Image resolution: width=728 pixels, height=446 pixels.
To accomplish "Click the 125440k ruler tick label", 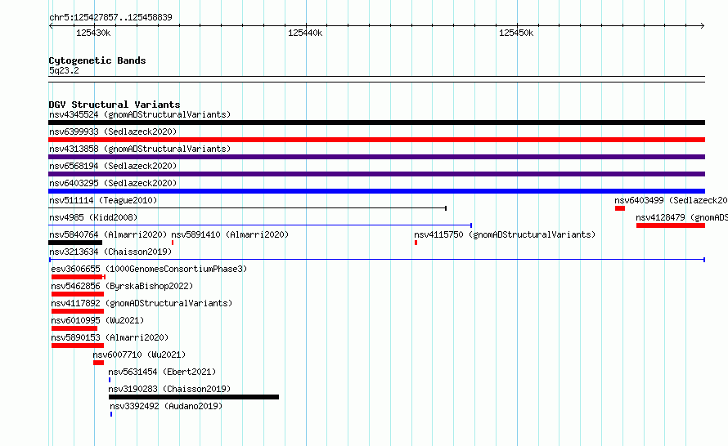I will (305, 33).
